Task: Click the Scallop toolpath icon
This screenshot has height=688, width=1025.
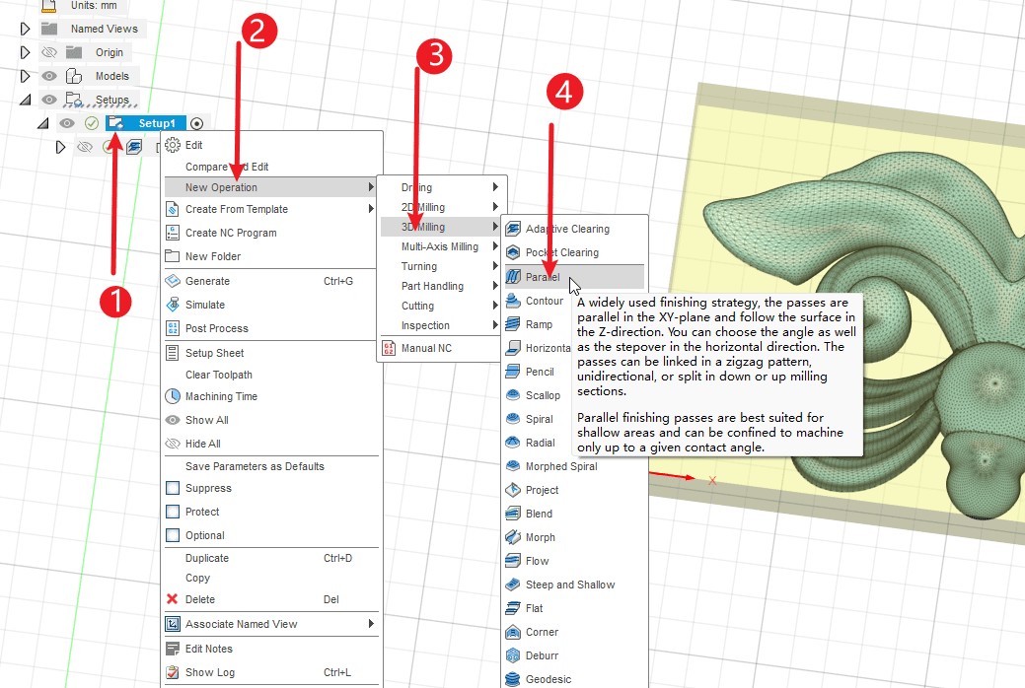Action: pos(513,395)
